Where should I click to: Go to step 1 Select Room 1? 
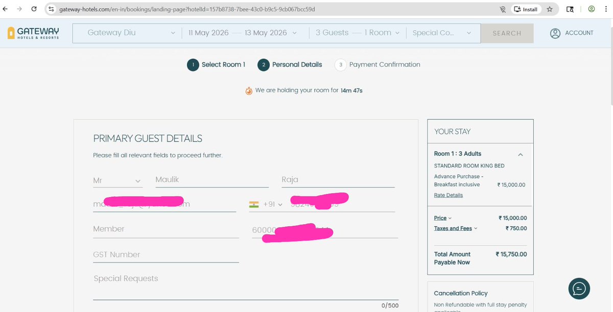tap(216, 65)
